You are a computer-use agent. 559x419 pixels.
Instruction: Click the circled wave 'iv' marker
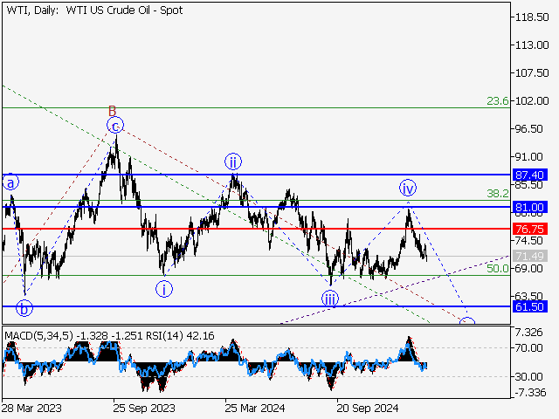tap(408, 188)
